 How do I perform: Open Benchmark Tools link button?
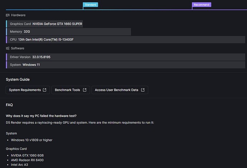[x=71, y=90]
